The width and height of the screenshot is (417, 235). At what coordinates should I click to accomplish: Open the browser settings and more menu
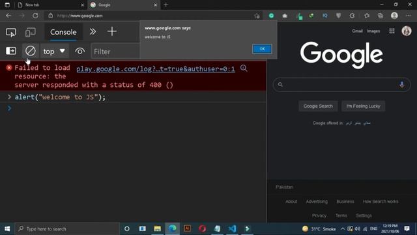point(409,16)
